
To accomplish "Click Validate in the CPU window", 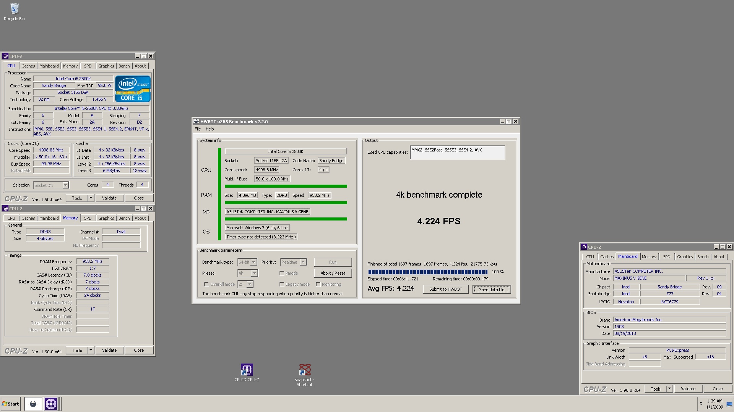I will click(x=109, y=198).
